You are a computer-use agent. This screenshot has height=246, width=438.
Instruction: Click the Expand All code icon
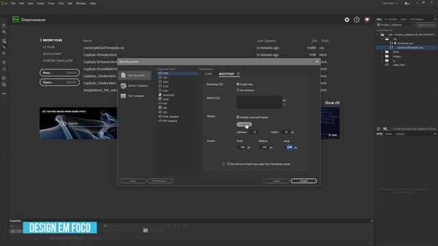[4, 62]
